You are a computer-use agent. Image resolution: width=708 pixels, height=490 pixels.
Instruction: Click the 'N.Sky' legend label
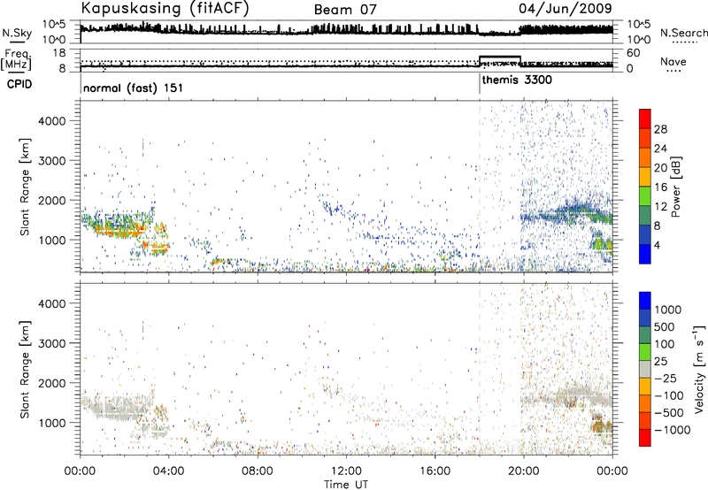17,33
